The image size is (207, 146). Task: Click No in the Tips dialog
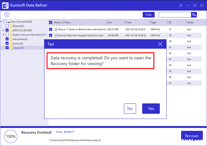130,109
